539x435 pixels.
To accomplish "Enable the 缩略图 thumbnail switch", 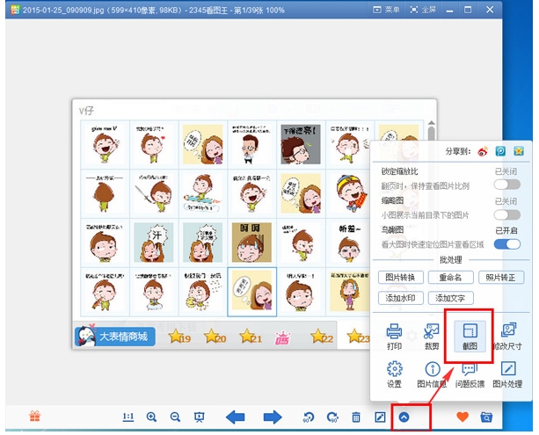I will [x=506, y=214].
